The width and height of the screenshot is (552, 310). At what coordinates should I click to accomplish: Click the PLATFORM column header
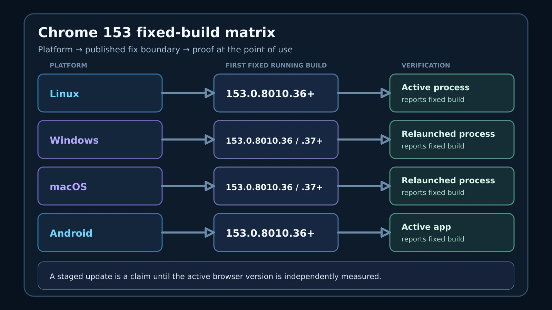tap(68, 65)
